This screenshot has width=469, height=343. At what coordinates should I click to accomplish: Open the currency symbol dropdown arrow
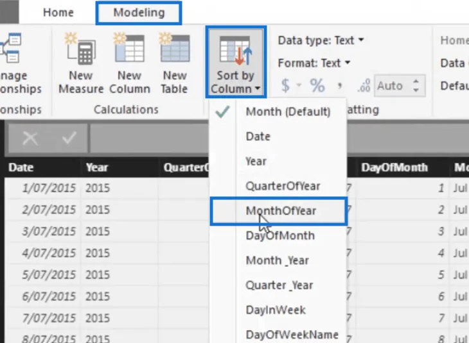click(x=299, y=85)
